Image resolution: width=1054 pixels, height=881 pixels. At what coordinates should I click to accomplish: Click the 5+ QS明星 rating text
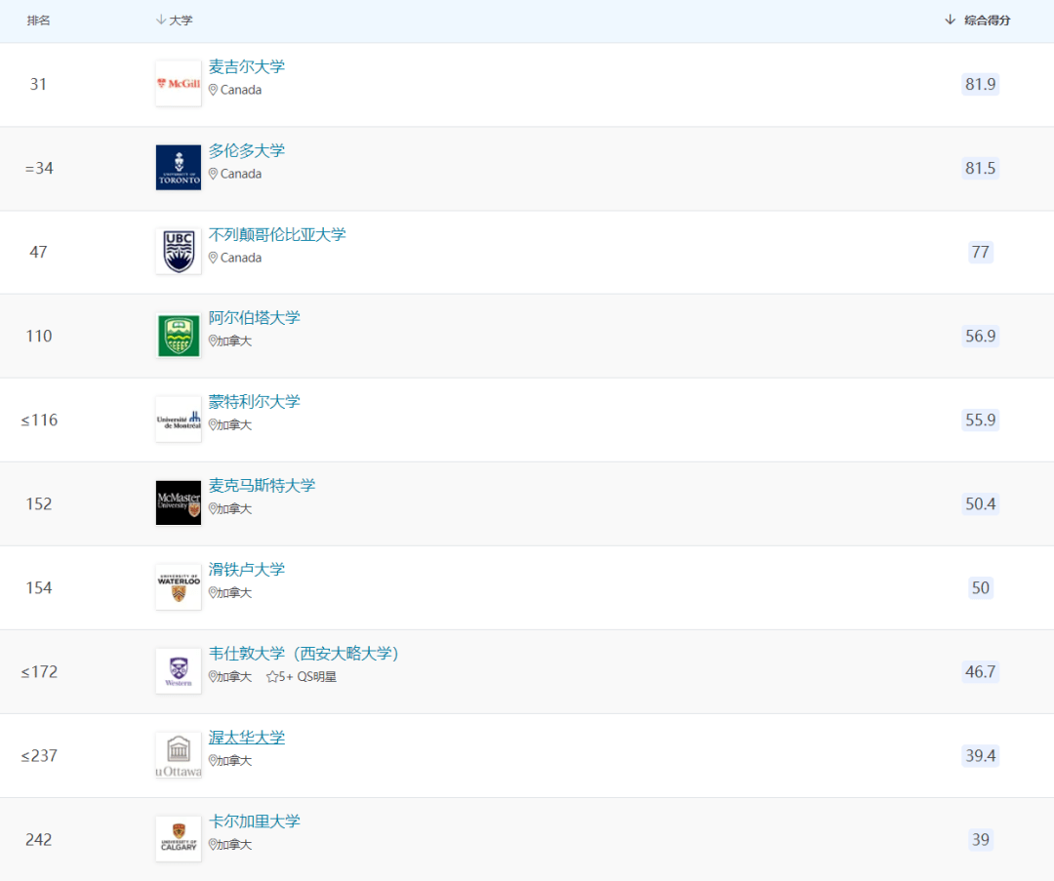307,677
